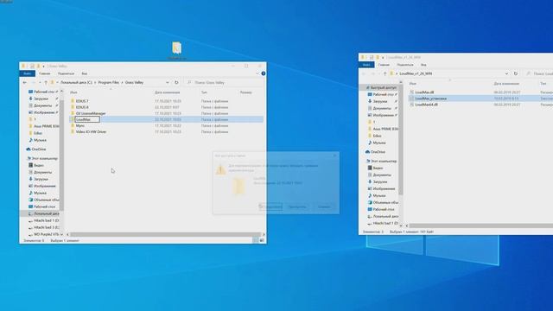Click horizontal scrollbar in LoudMax_v1_26_WIN window

tap(481, 225)
